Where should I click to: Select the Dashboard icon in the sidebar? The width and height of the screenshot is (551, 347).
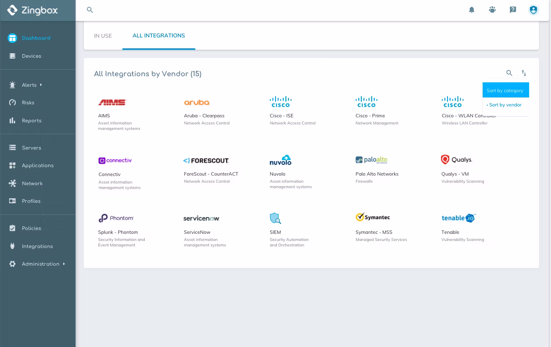coord(13,38)
